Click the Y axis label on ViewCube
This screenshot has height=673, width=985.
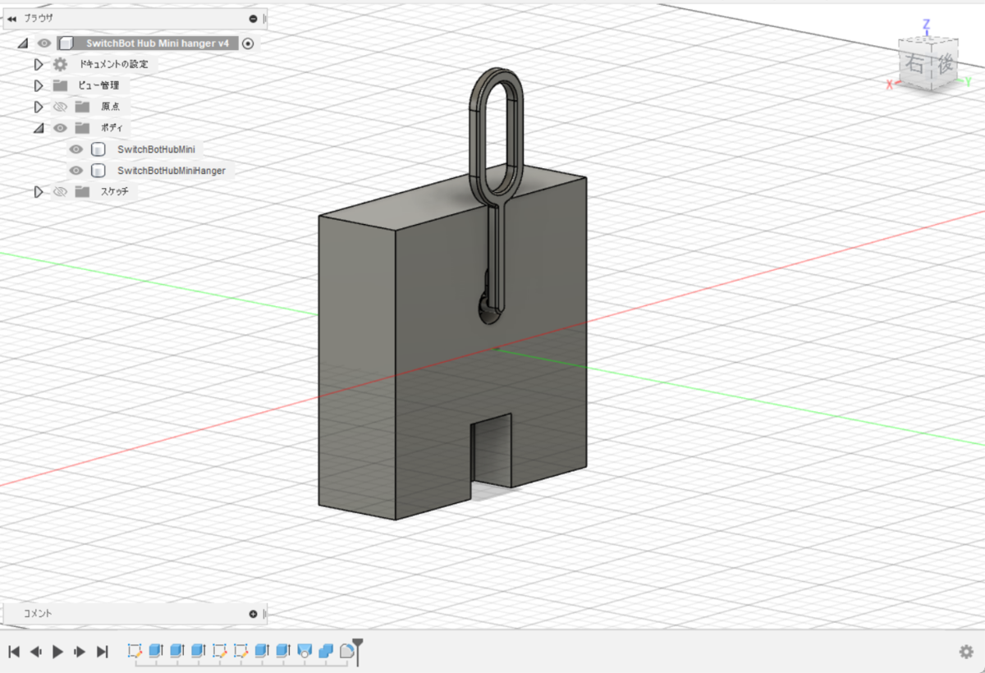(x=969, y=81)
